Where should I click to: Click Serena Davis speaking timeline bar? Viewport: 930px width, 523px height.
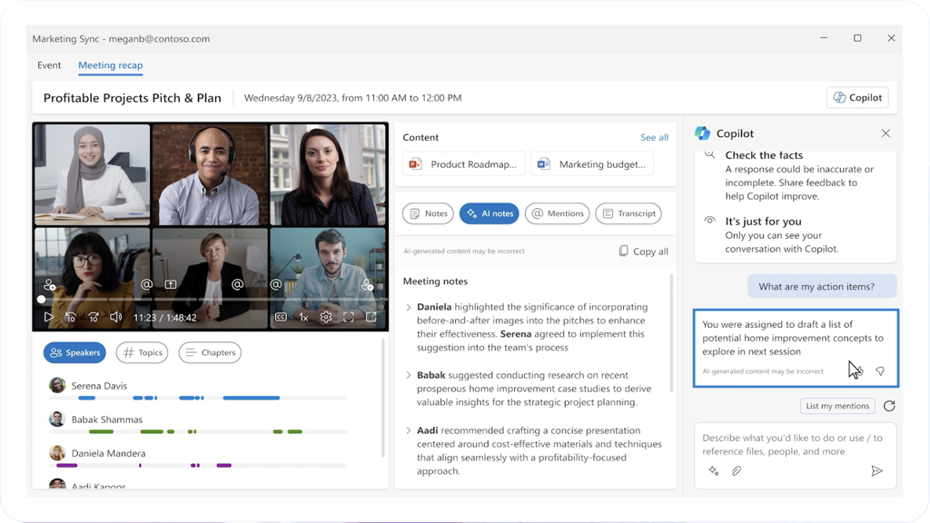198,398
